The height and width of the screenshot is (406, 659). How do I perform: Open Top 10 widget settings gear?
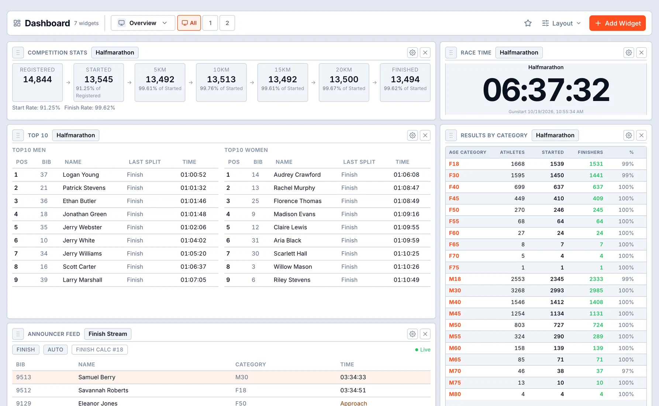(413, 135)
